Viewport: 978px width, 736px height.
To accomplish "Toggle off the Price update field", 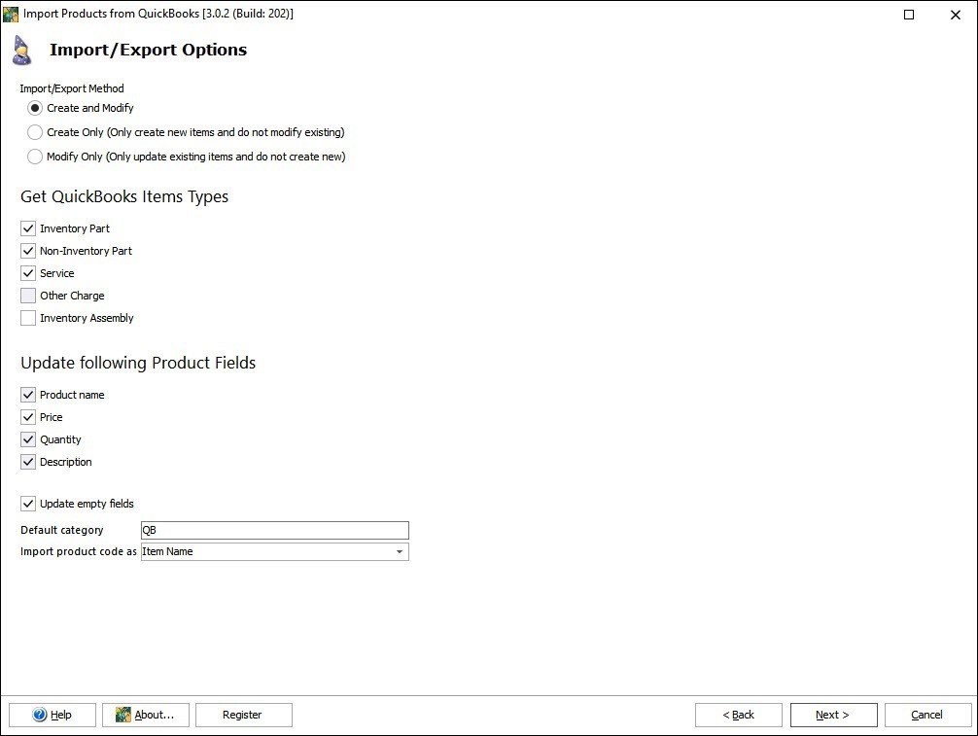I will [28, 416].
